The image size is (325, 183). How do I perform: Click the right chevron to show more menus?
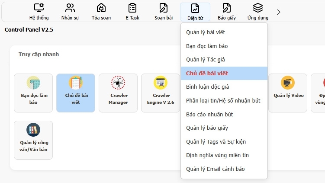tap(279, 12)
